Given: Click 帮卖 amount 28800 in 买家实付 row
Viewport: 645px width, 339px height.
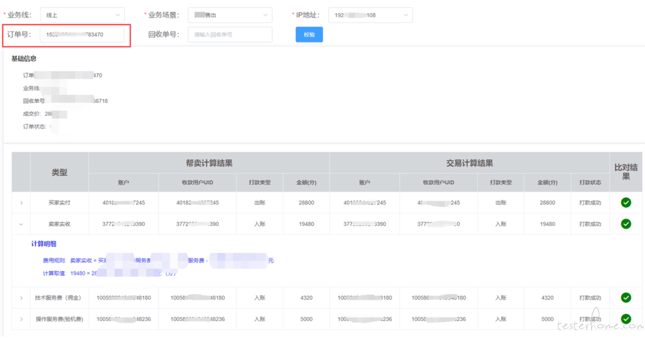Looking at the screenshot, I should [x=306, y=202].
